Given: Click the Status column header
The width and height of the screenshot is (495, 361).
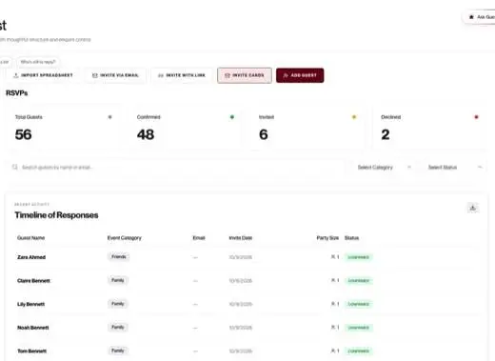Looking at the screenshot, I should pyautogui.click(x=351, y=238).
